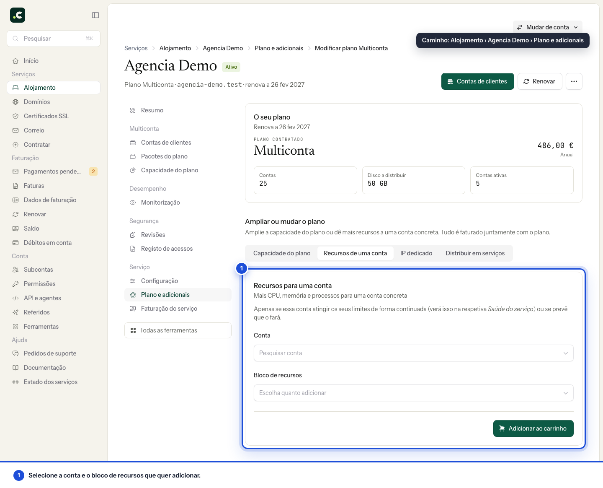Open Pedidos de suporte in sidebar
Screen dimensions: 603x488
coord(54,353)
